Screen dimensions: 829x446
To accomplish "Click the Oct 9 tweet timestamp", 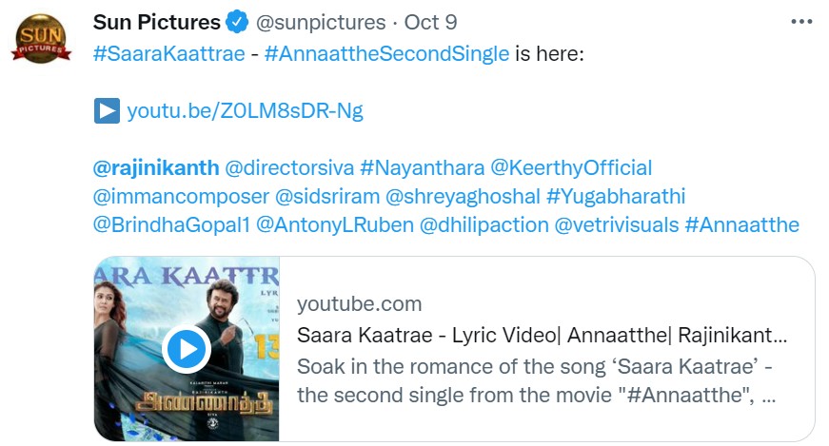I will tap(429, 21).
